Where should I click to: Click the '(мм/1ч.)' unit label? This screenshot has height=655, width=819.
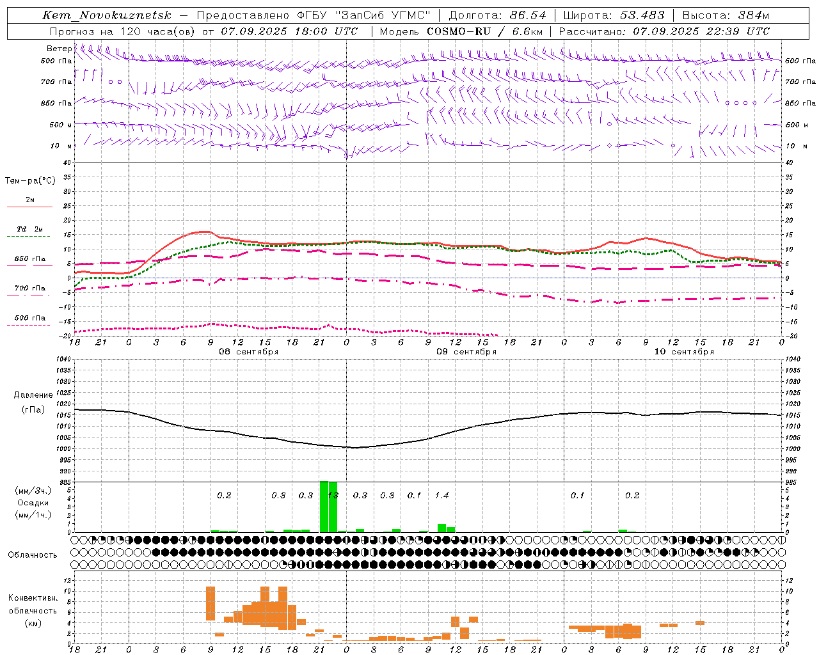click(33, 515)
